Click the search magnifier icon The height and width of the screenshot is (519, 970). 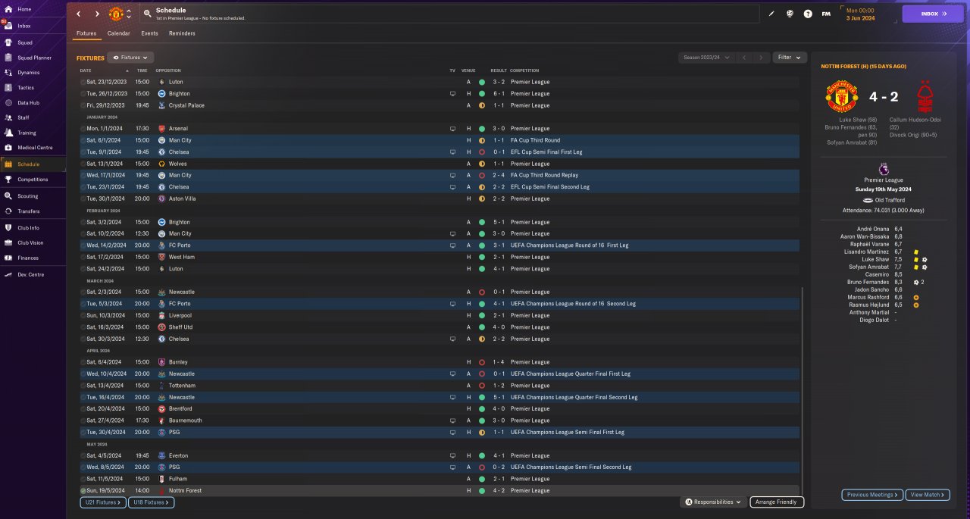point(147,14)
